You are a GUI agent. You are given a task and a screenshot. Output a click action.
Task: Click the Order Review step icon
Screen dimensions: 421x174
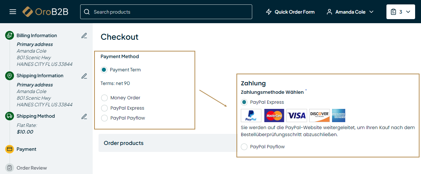pos(10,168)
